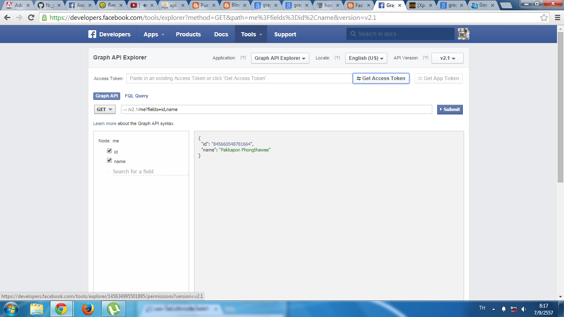The width and height of the screenshot is (564, 317).
Task: Uncheck the name field checkbox
Action: pyautogui.click(x=109, y=161)
